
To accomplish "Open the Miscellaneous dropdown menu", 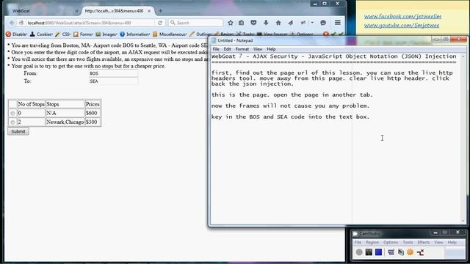I will click(170, 34).
